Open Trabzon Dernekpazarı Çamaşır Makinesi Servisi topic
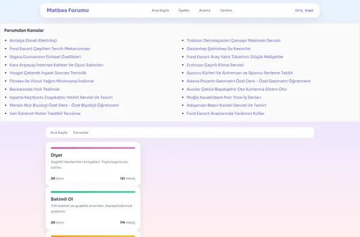Screen dimensions: 360x237 coord(233,40)
